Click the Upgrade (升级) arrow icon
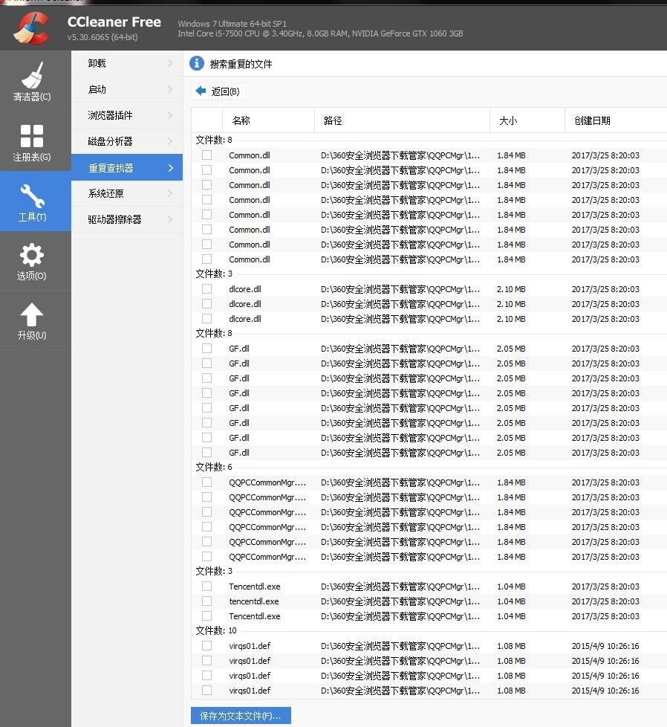667x727 pixels. pyautogui.click(x=32, y=315)
